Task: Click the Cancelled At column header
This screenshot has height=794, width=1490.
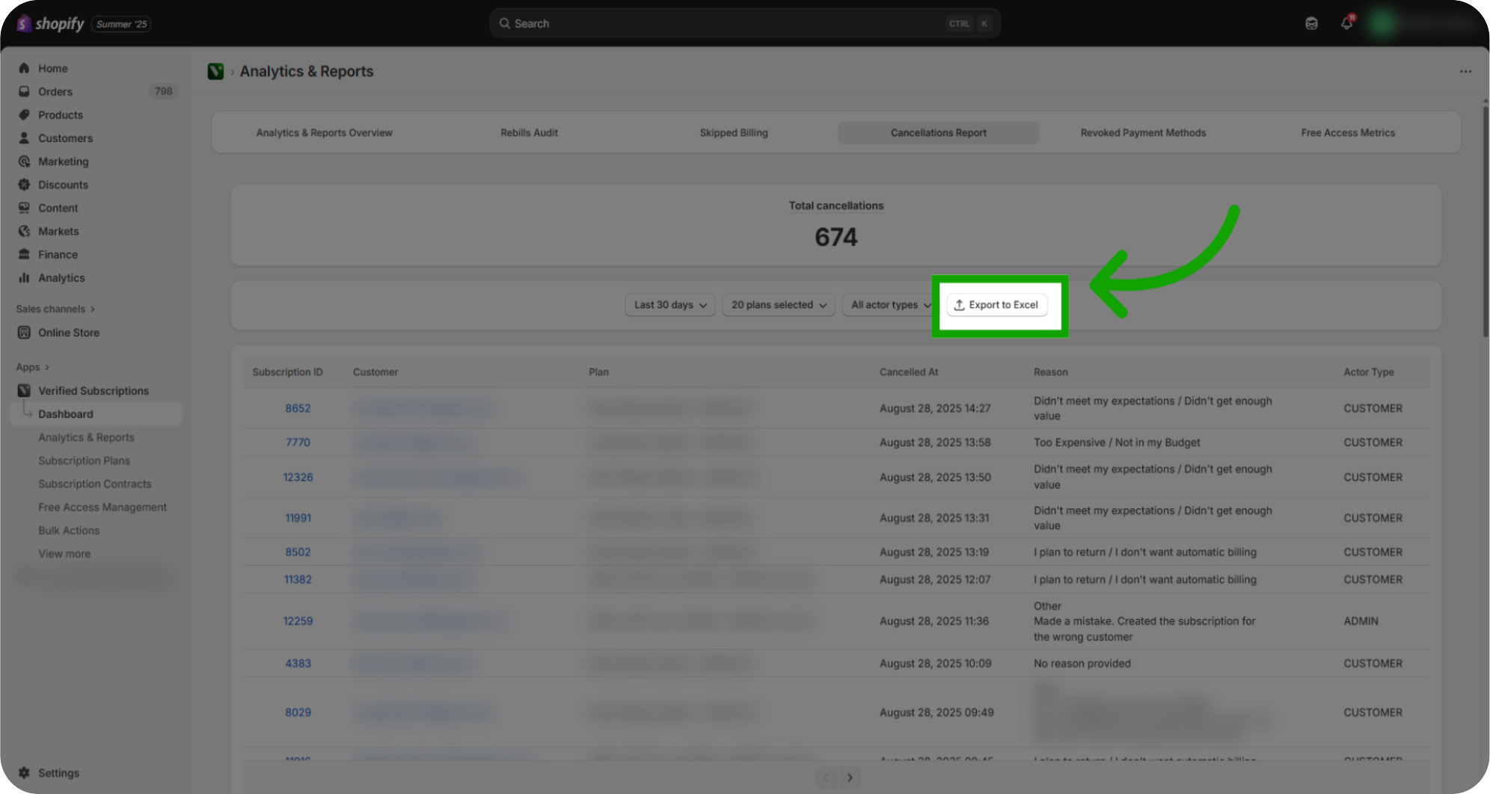Action: click(x=908, y=372)
